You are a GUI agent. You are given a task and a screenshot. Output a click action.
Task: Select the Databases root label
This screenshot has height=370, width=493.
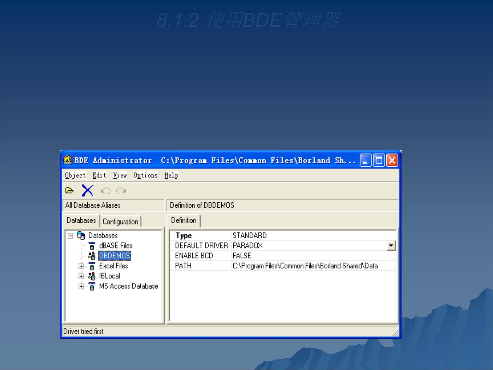(103, 235)
